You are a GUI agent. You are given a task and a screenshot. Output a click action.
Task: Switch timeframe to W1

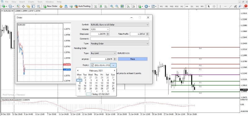pyautogui.click(x=197, y=7)
